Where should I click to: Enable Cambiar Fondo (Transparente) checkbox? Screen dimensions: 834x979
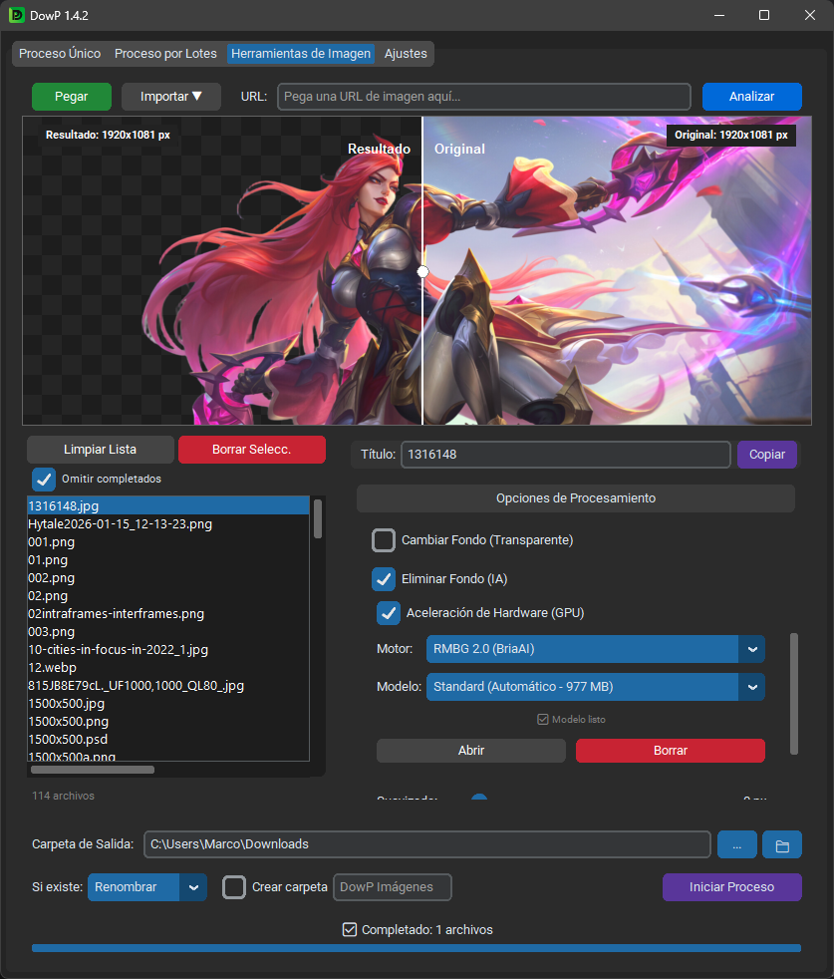[x=384, y=540]
